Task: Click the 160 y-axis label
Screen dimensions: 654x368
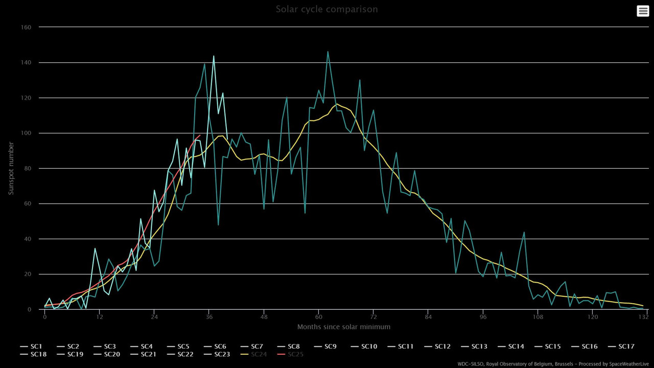Action: (x=26, y=27)
